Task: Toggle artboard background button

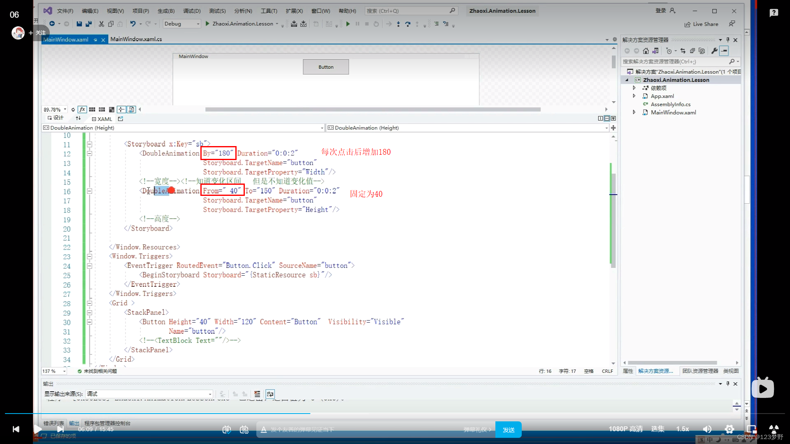Action: [112, 109]
